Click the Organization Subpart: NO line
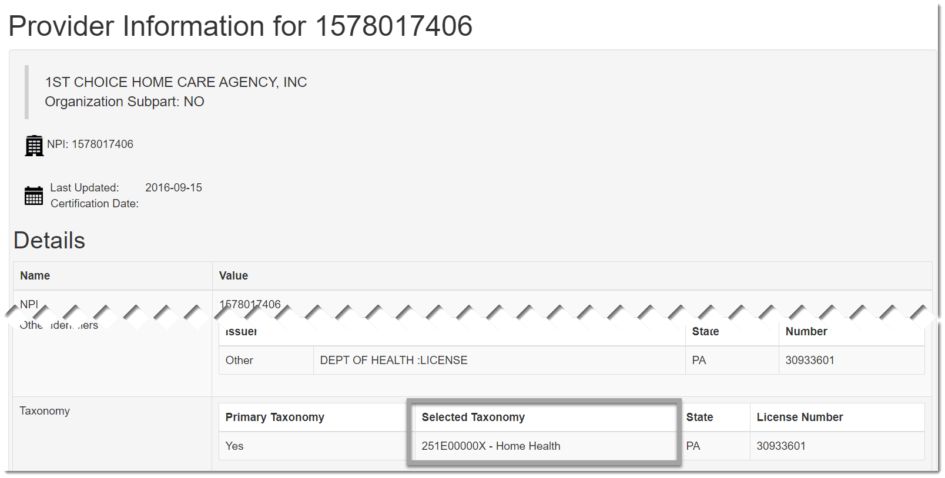945x478 pixels. point(125,102)
